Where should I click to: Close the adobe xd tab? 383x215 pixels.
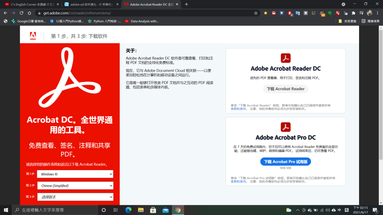pos(117,4)
